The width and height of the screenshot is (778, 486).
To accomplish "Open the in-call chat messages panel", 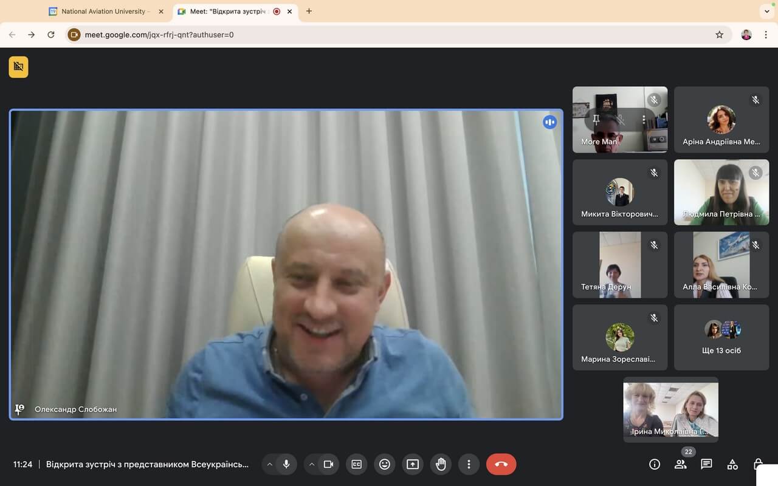I will click(706, 464).
